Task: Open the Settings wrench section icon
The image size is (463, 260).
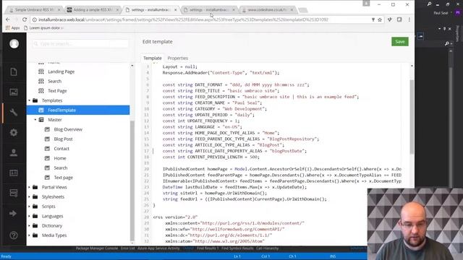Action: (x=14, y=112)
